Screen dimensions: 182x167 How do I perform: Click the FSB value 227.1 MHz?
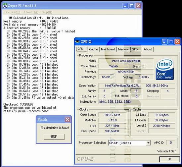(x=113, y=126)
